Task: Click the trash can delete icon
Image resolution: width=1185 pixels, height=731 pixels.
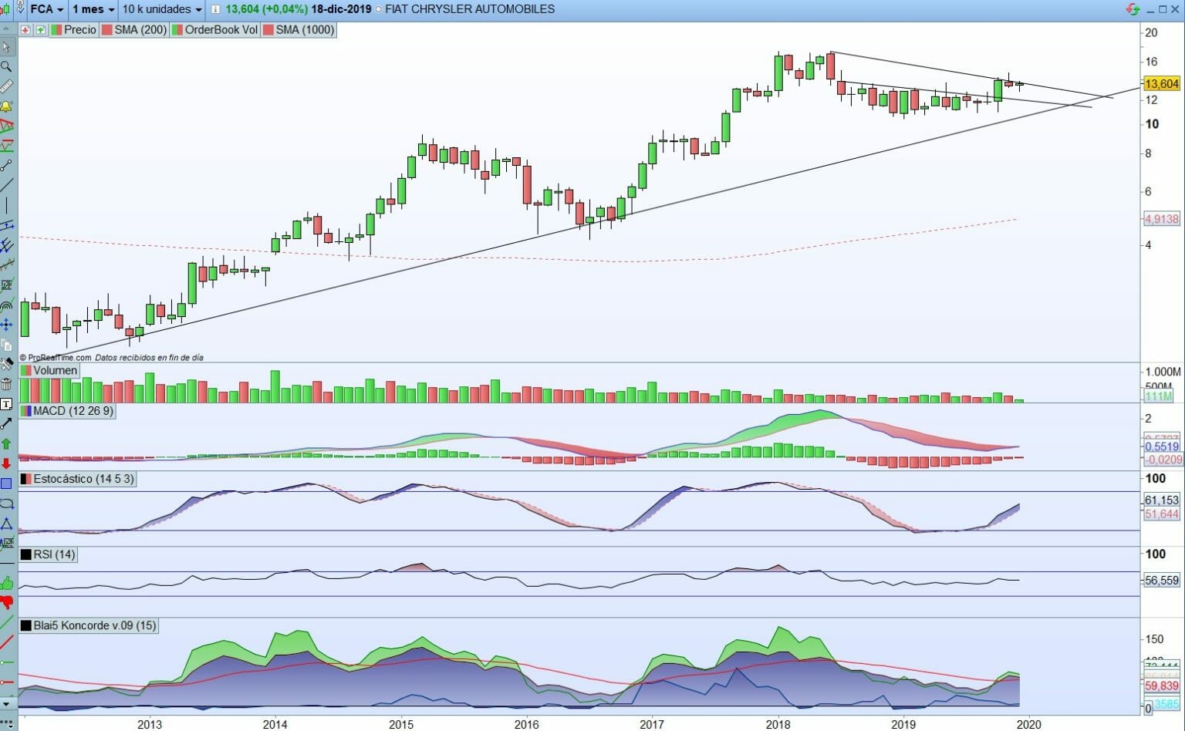Action: tap(6, 384)
